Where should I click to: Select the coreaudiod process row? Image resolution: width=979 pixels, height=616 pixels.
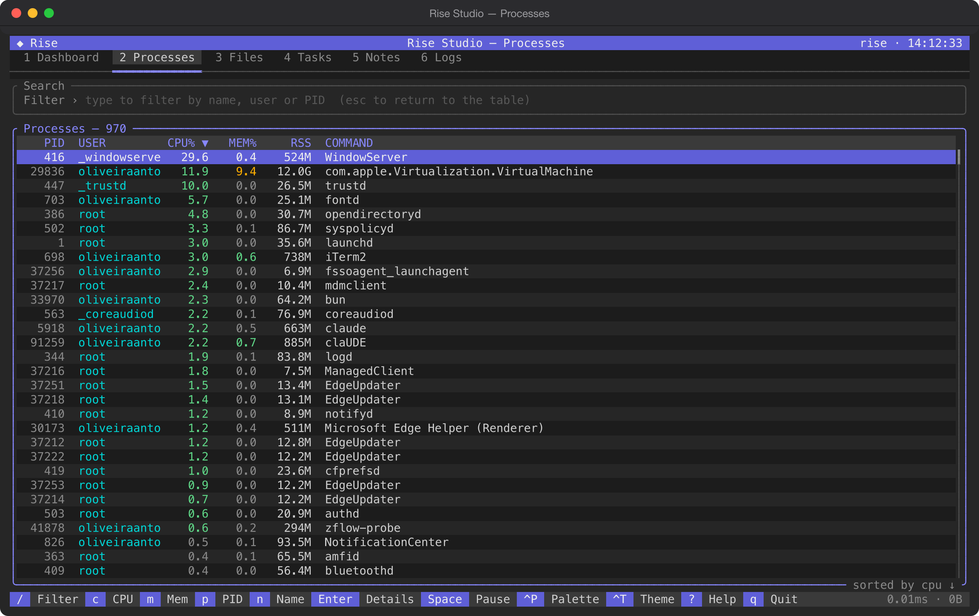click(486, 314)
